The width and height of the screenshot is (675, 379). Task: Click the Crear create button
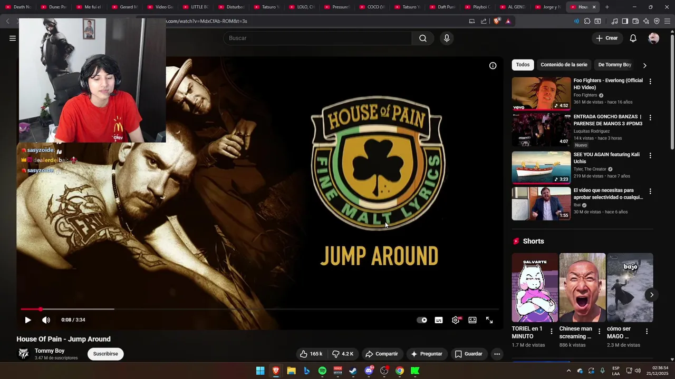coord(607,38)
